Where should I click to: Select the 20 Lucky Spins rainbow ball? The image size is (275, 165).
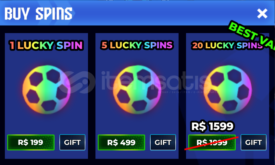pyautogui.click(x=228, y=90)
